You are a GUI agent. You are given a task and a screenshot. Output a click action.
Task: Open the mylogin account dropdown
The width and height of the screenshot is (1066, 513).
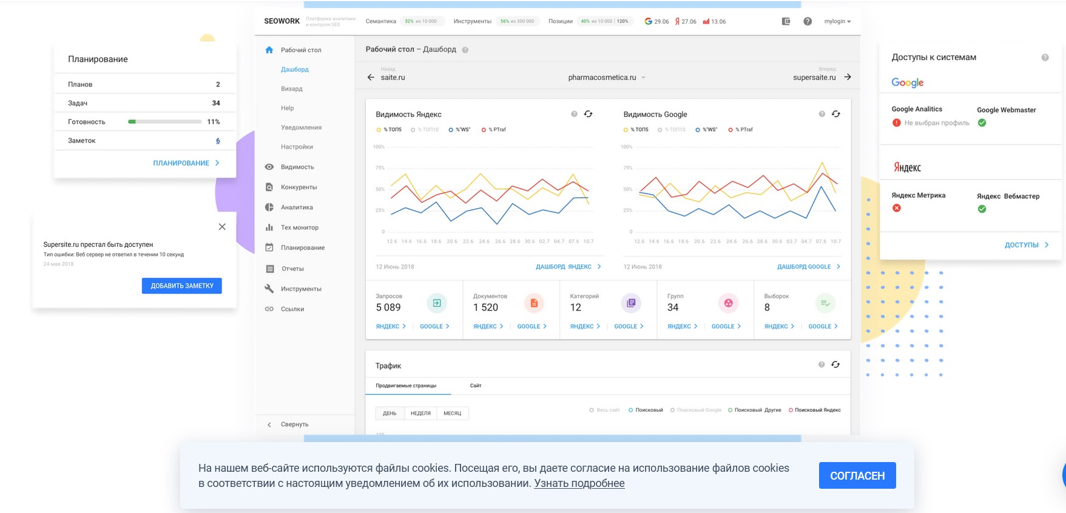(837, 21)
